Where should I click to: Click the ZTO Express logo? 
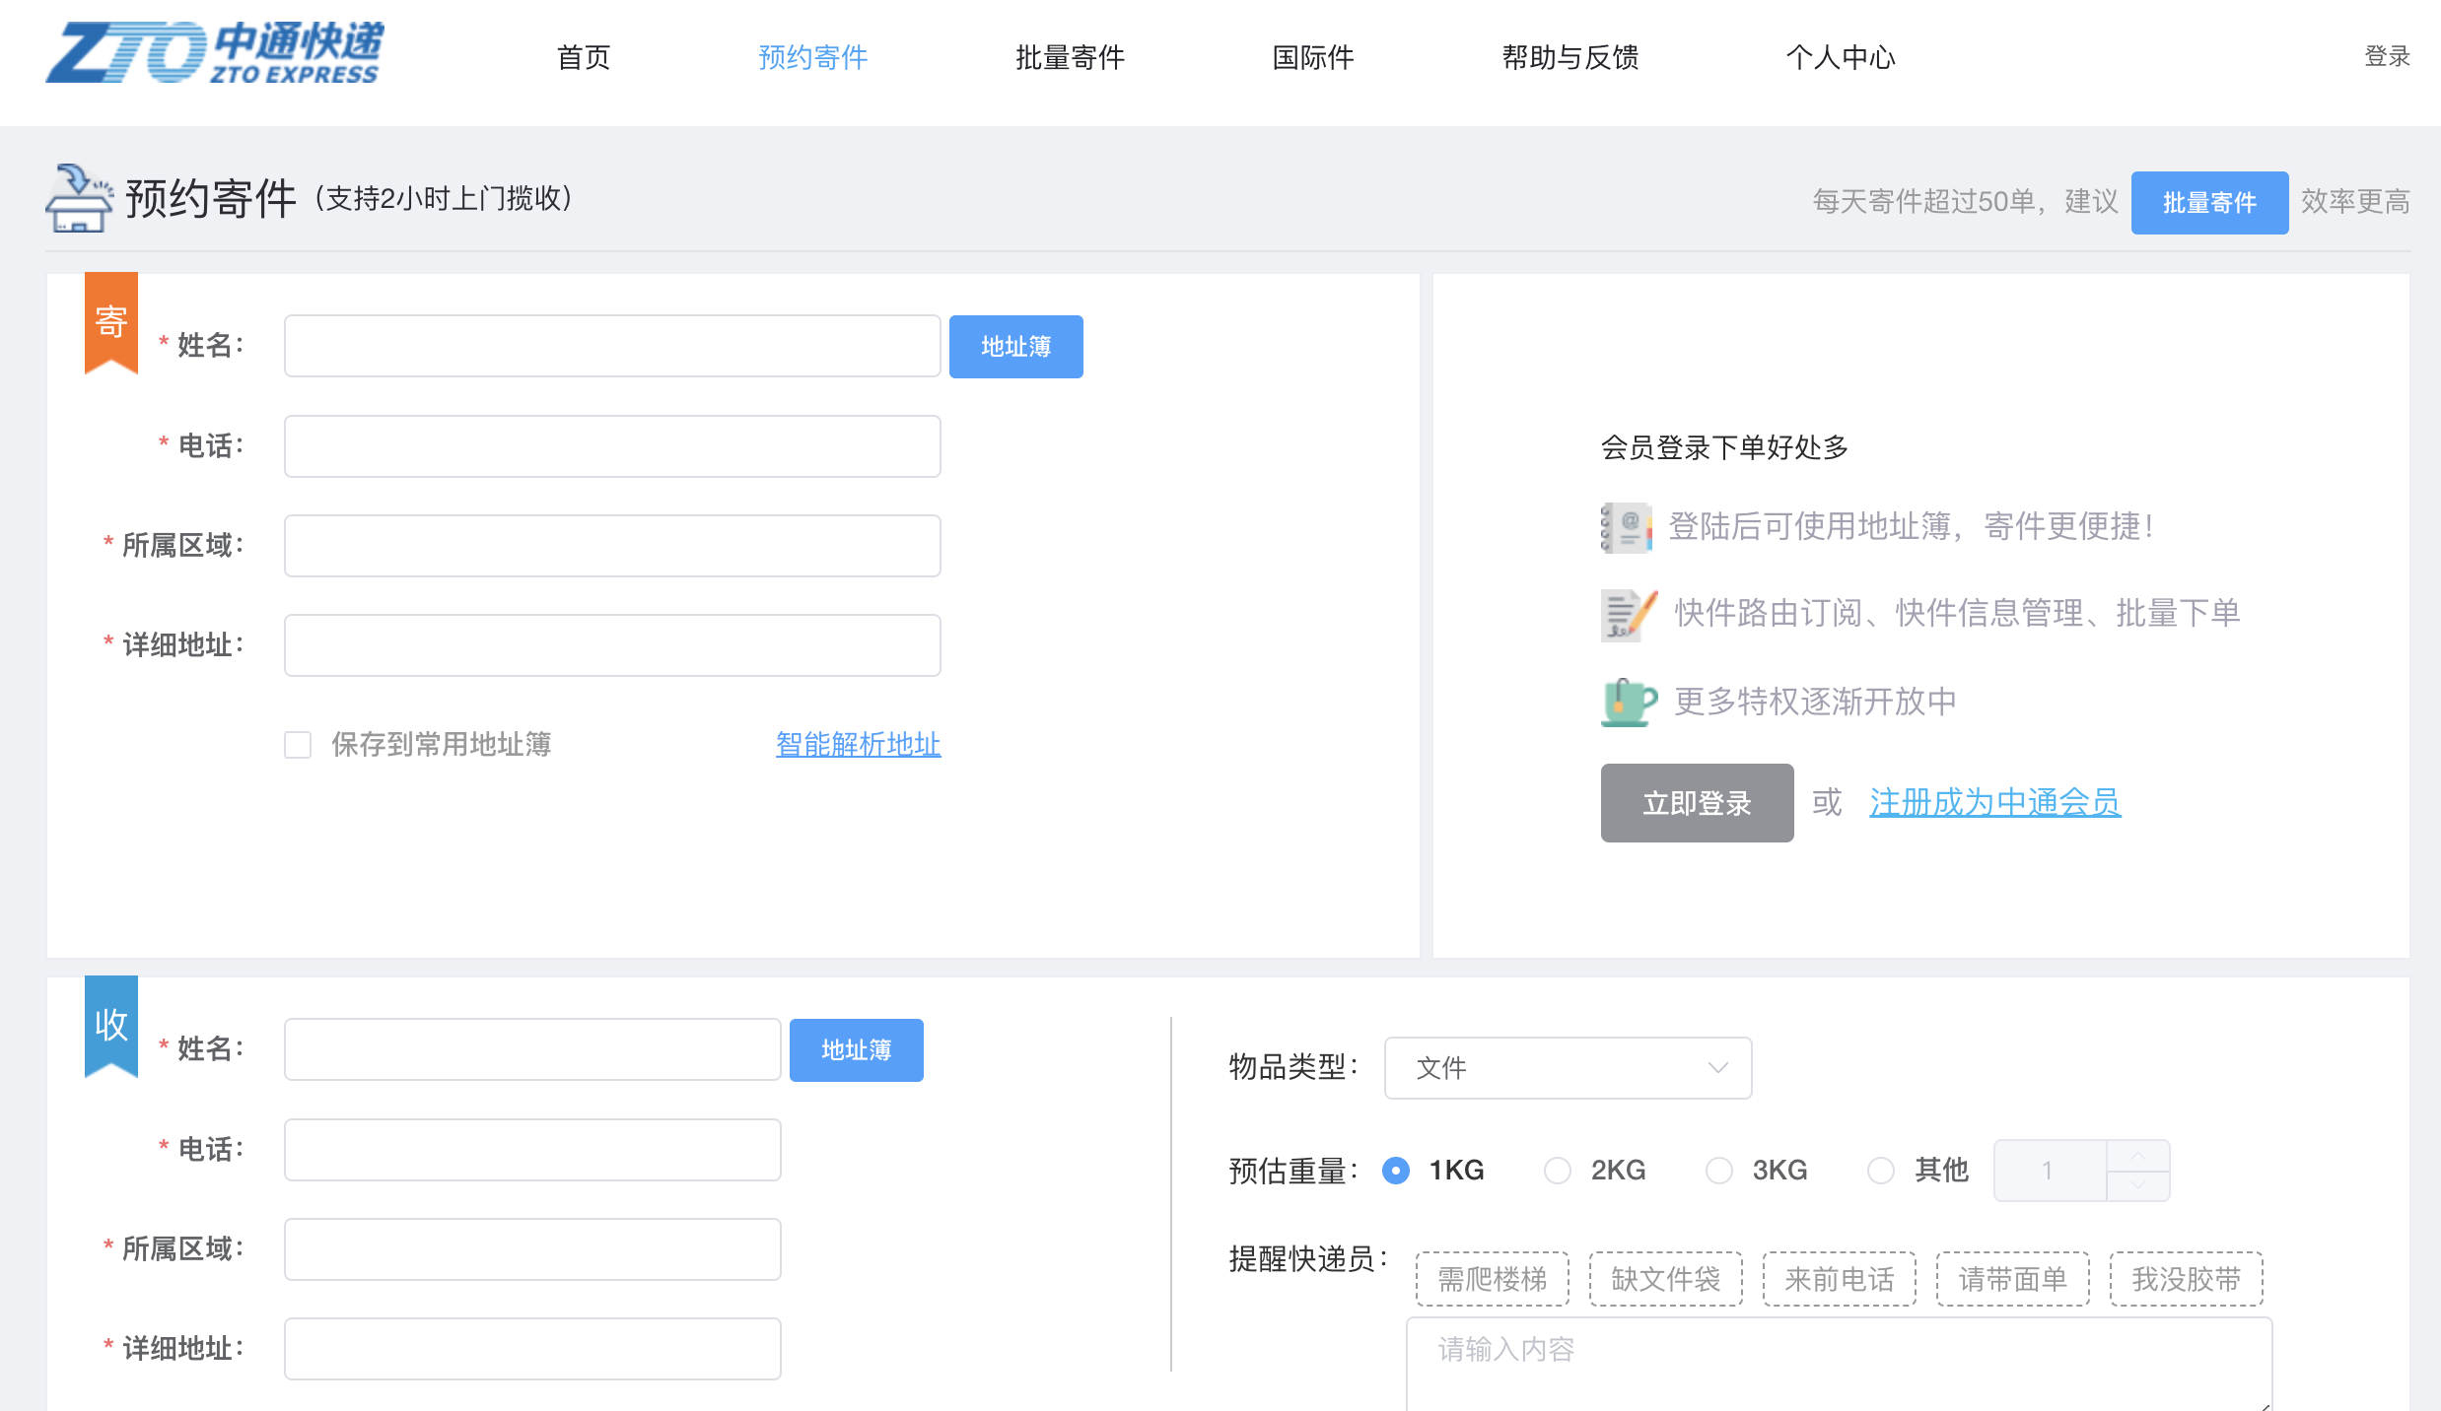tap(215, 52)
